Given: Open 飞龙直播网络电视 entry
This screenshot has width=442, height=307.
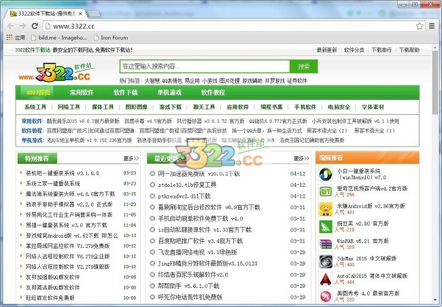Looking at the screenshot, I should click(x=197, y=253).
